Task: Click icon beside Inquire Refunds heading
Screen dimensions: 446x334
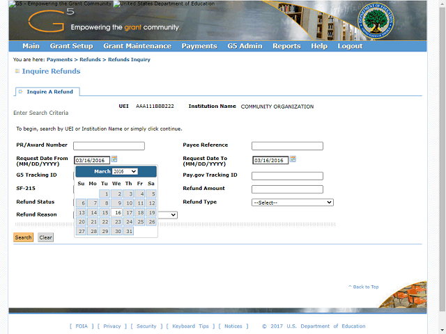Action: coord(17,71)
